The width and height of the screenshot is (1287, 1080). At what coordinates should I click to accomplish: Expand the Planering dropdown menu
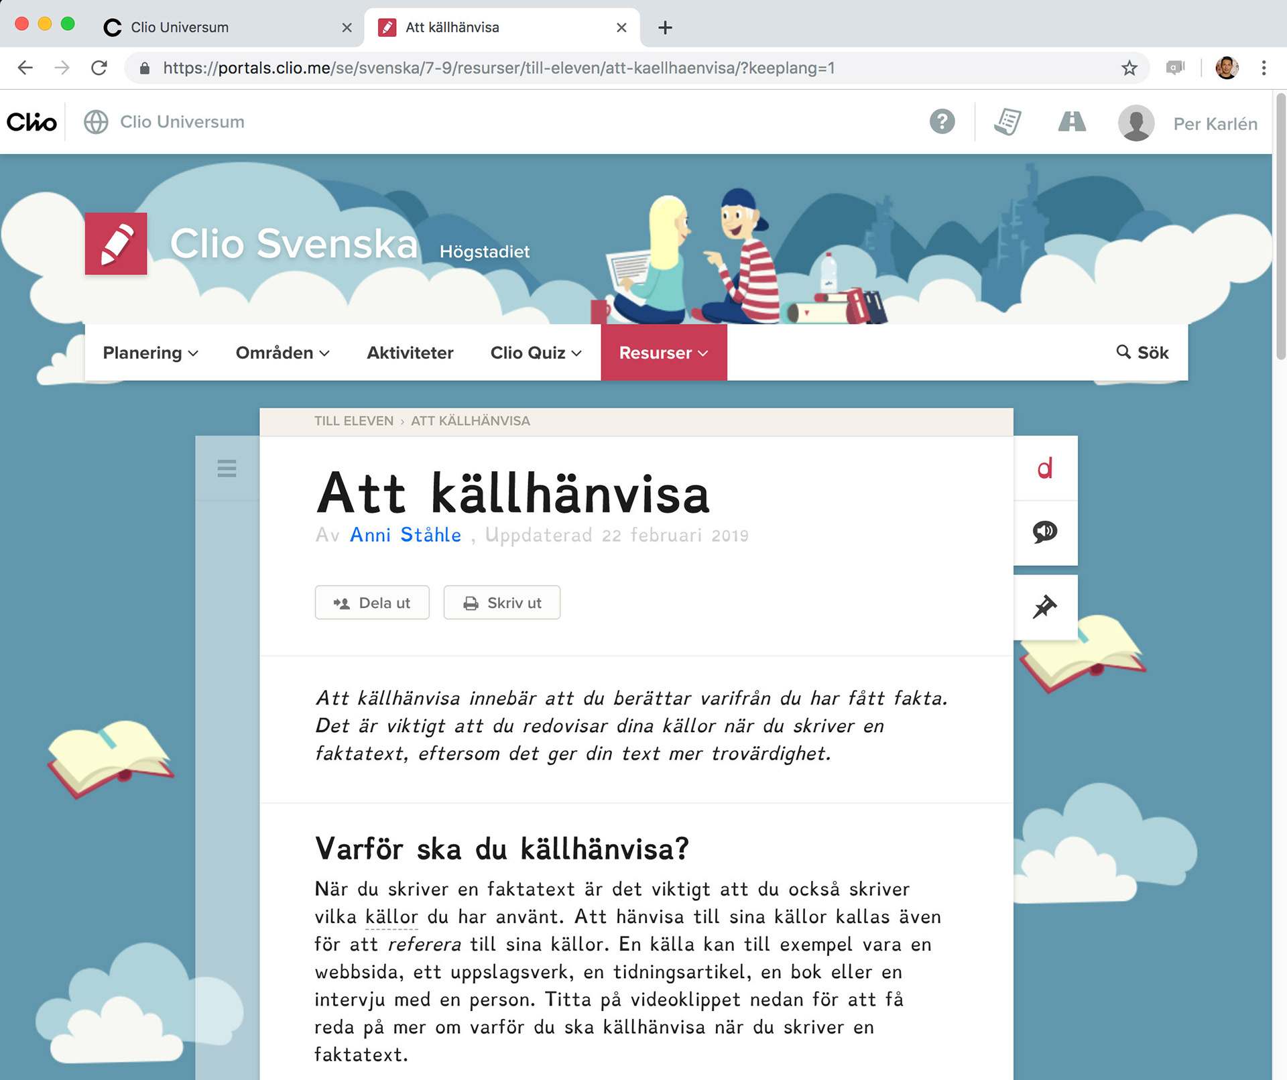coord(150,353)
